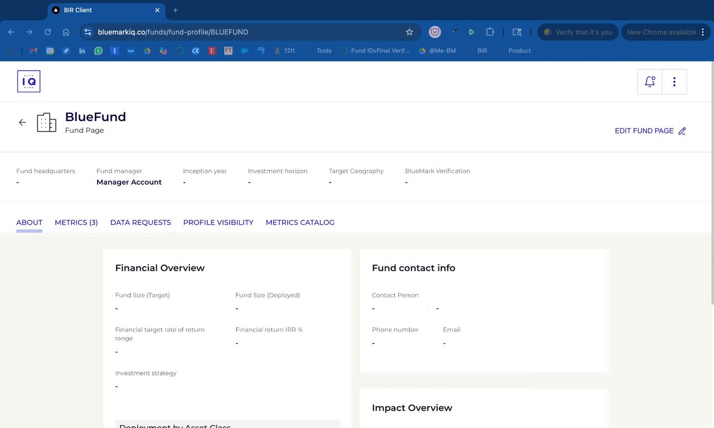714x428 pixels.
Task: Click the Financial Overview heading
Action: (x=160, y=268)
